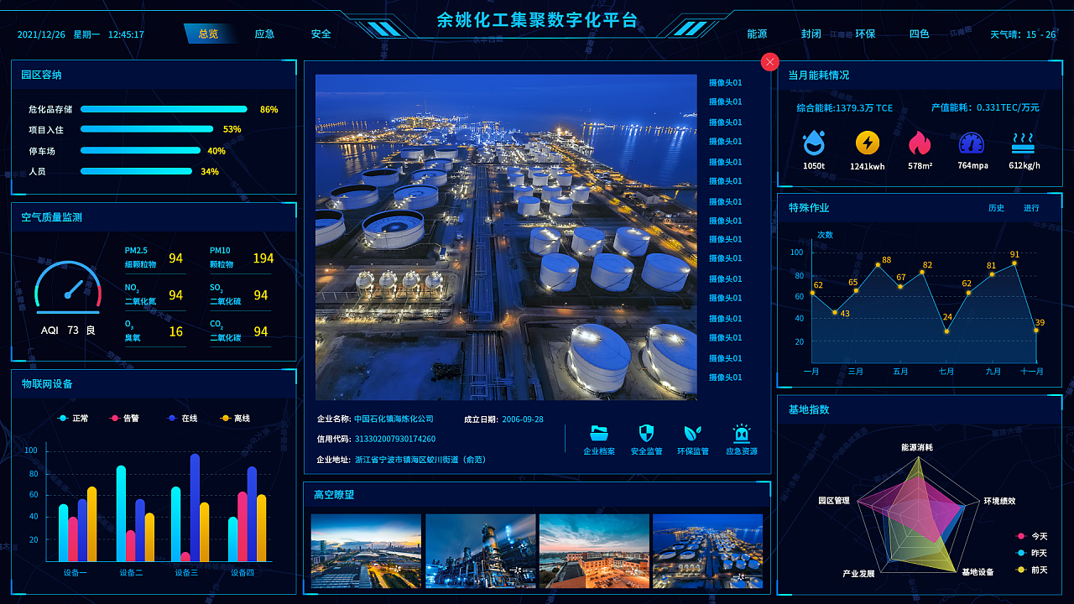The height and width of the screenshot is (604, 1074).
Task: Show 历史 special operations
Action: coord(996,208)
